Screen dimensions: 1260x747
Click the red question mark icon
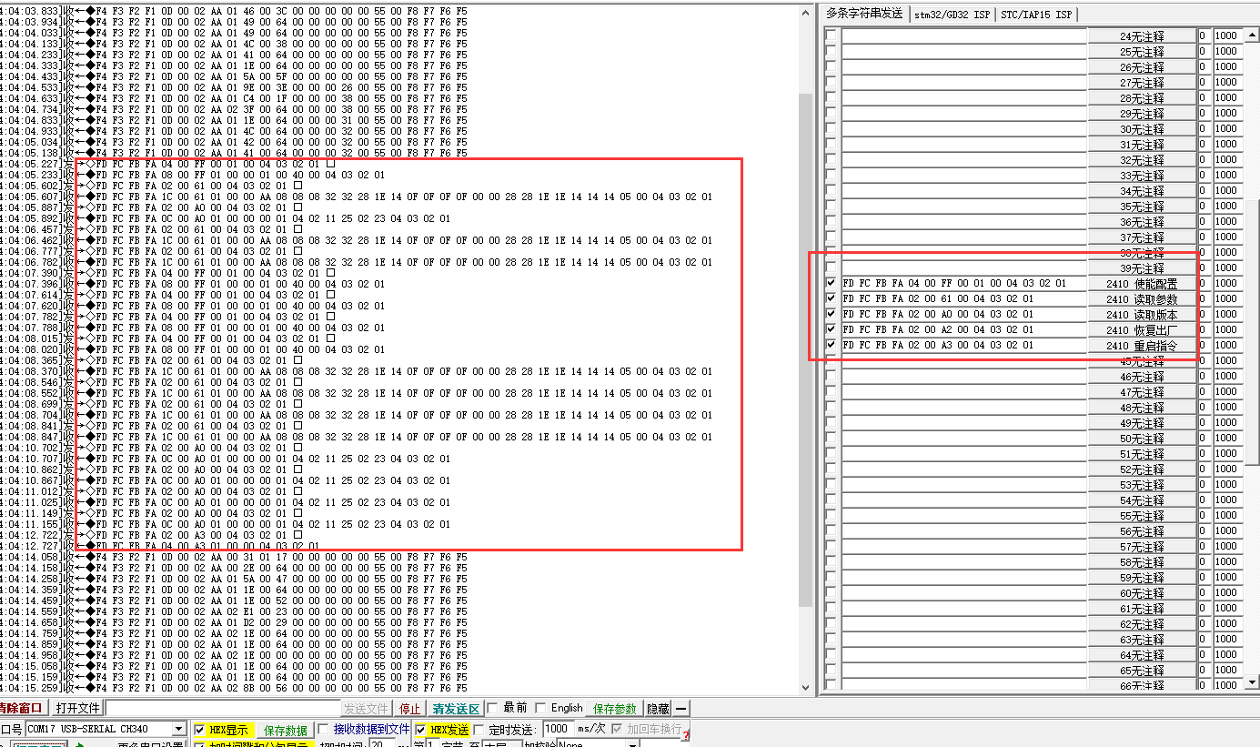[x=686, y=733]
